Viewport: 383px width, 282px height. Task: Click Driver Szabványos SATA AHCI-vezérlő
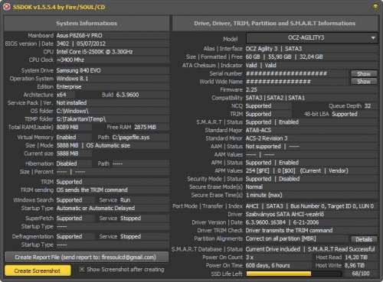(x=285, y=214)
